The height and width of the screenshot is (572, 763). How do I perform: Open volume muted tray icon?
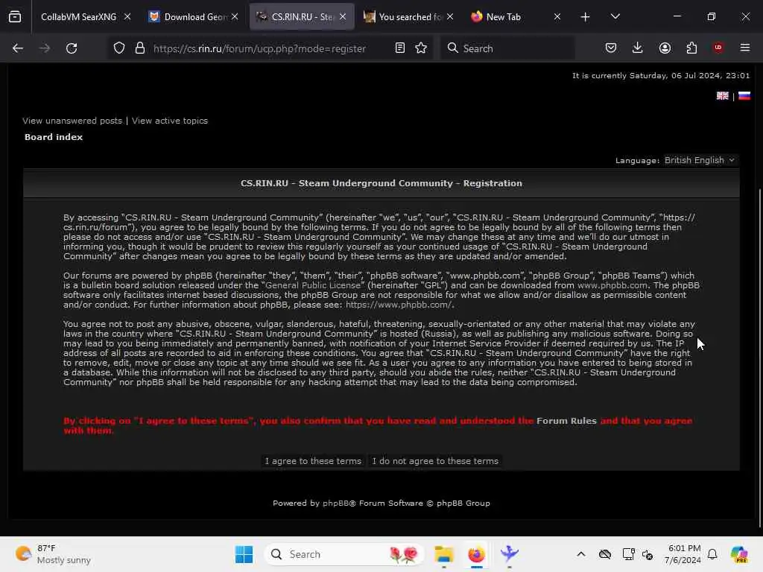click(x=648, y=554)
